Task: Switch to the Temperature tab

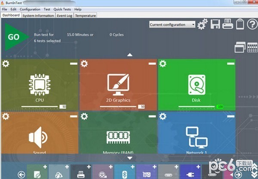Action: click(86, 15)
